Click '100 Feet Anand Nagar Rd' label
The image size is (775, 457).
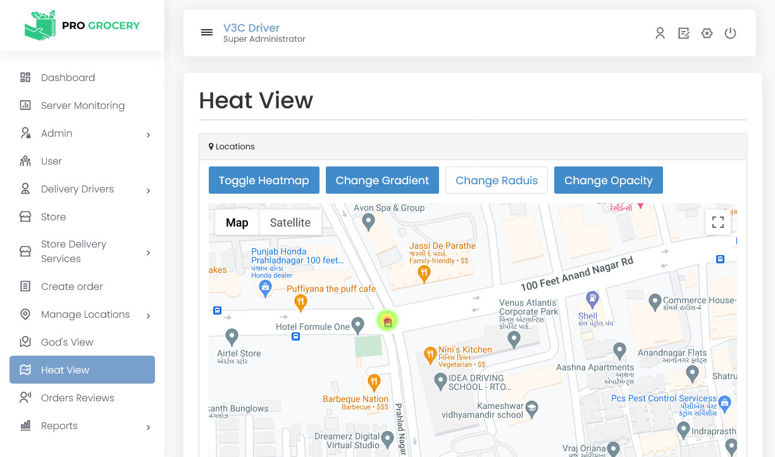tap(576, 274)
